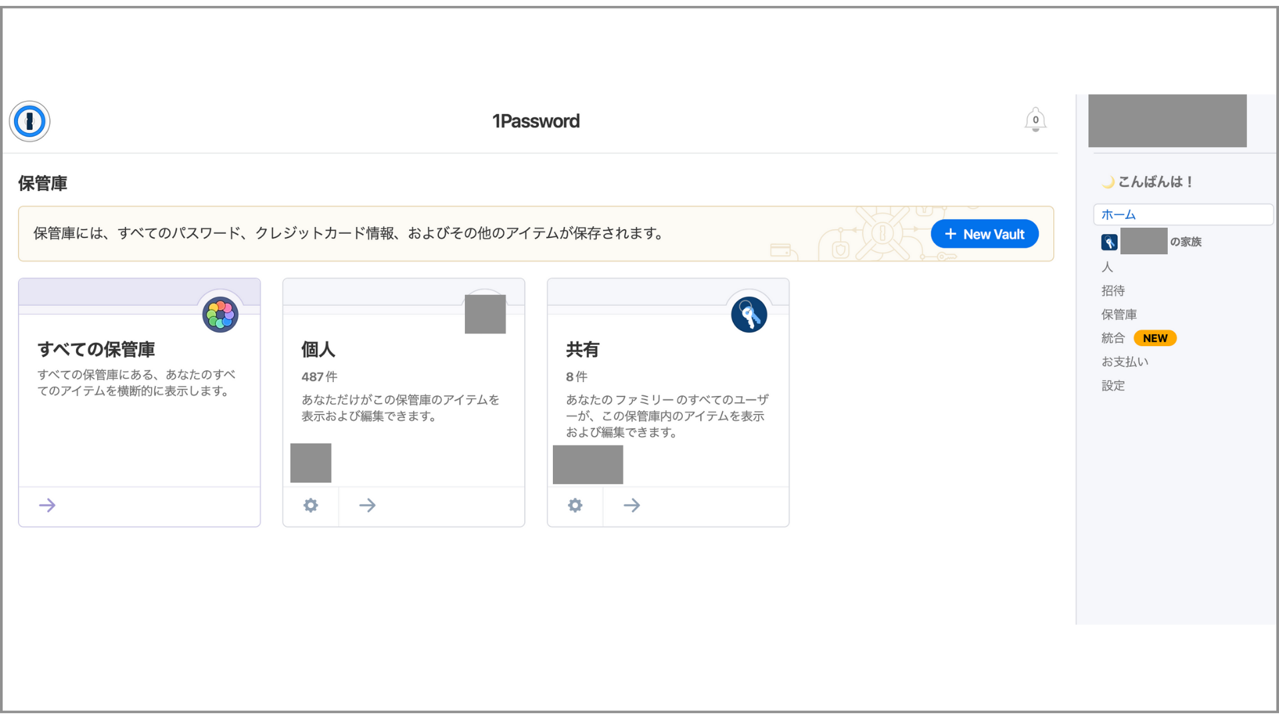Open the すべての保管庫 arrow
The image size is (1279, 719).
[x=47, y=505]
